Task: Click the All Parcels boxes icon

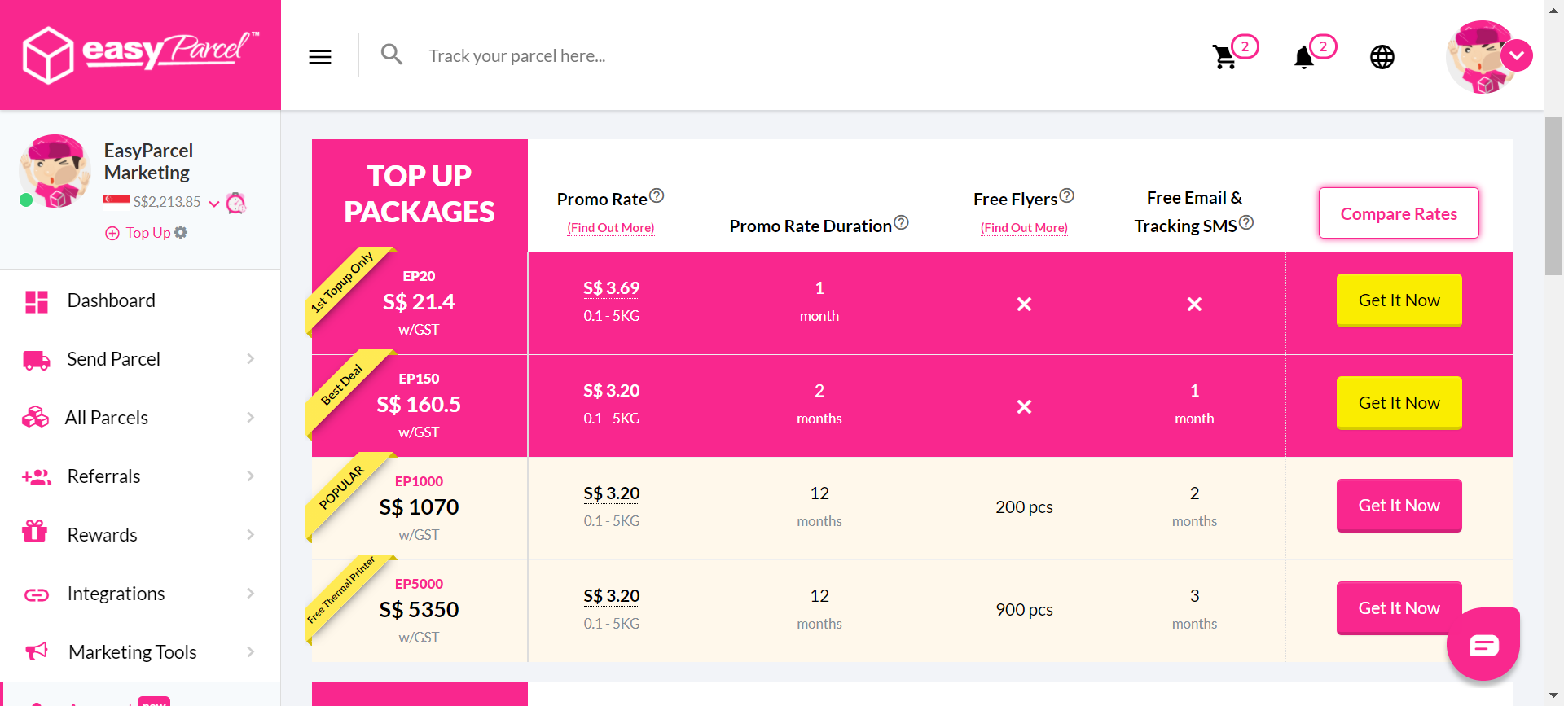Action: click(x=35, y=418)
